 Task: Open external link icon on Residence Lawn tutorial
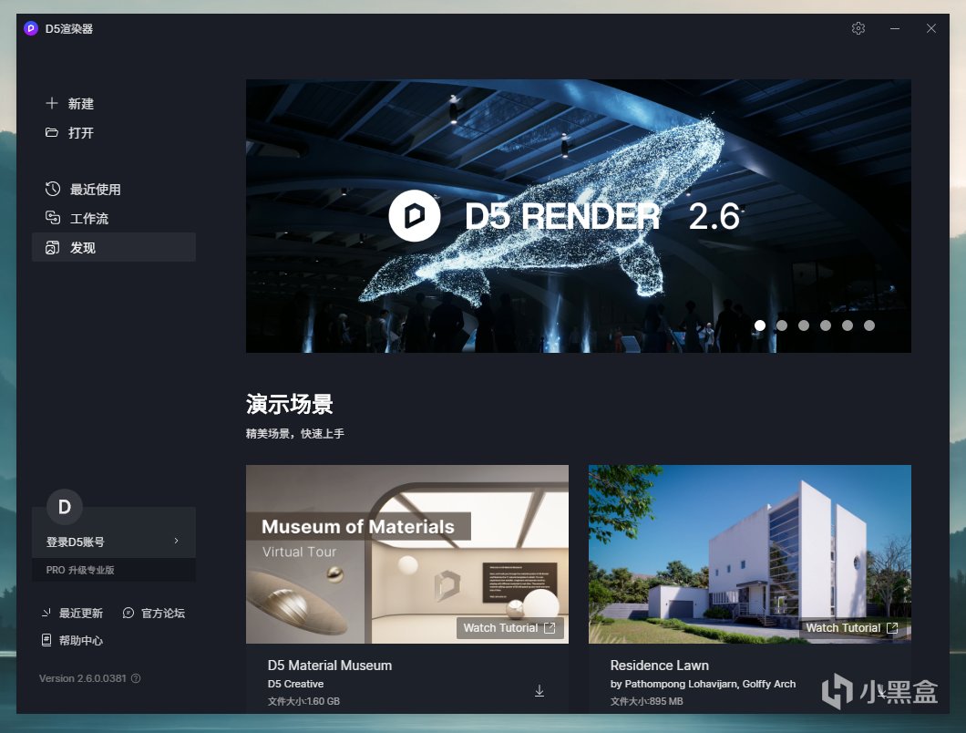(892, 627)
